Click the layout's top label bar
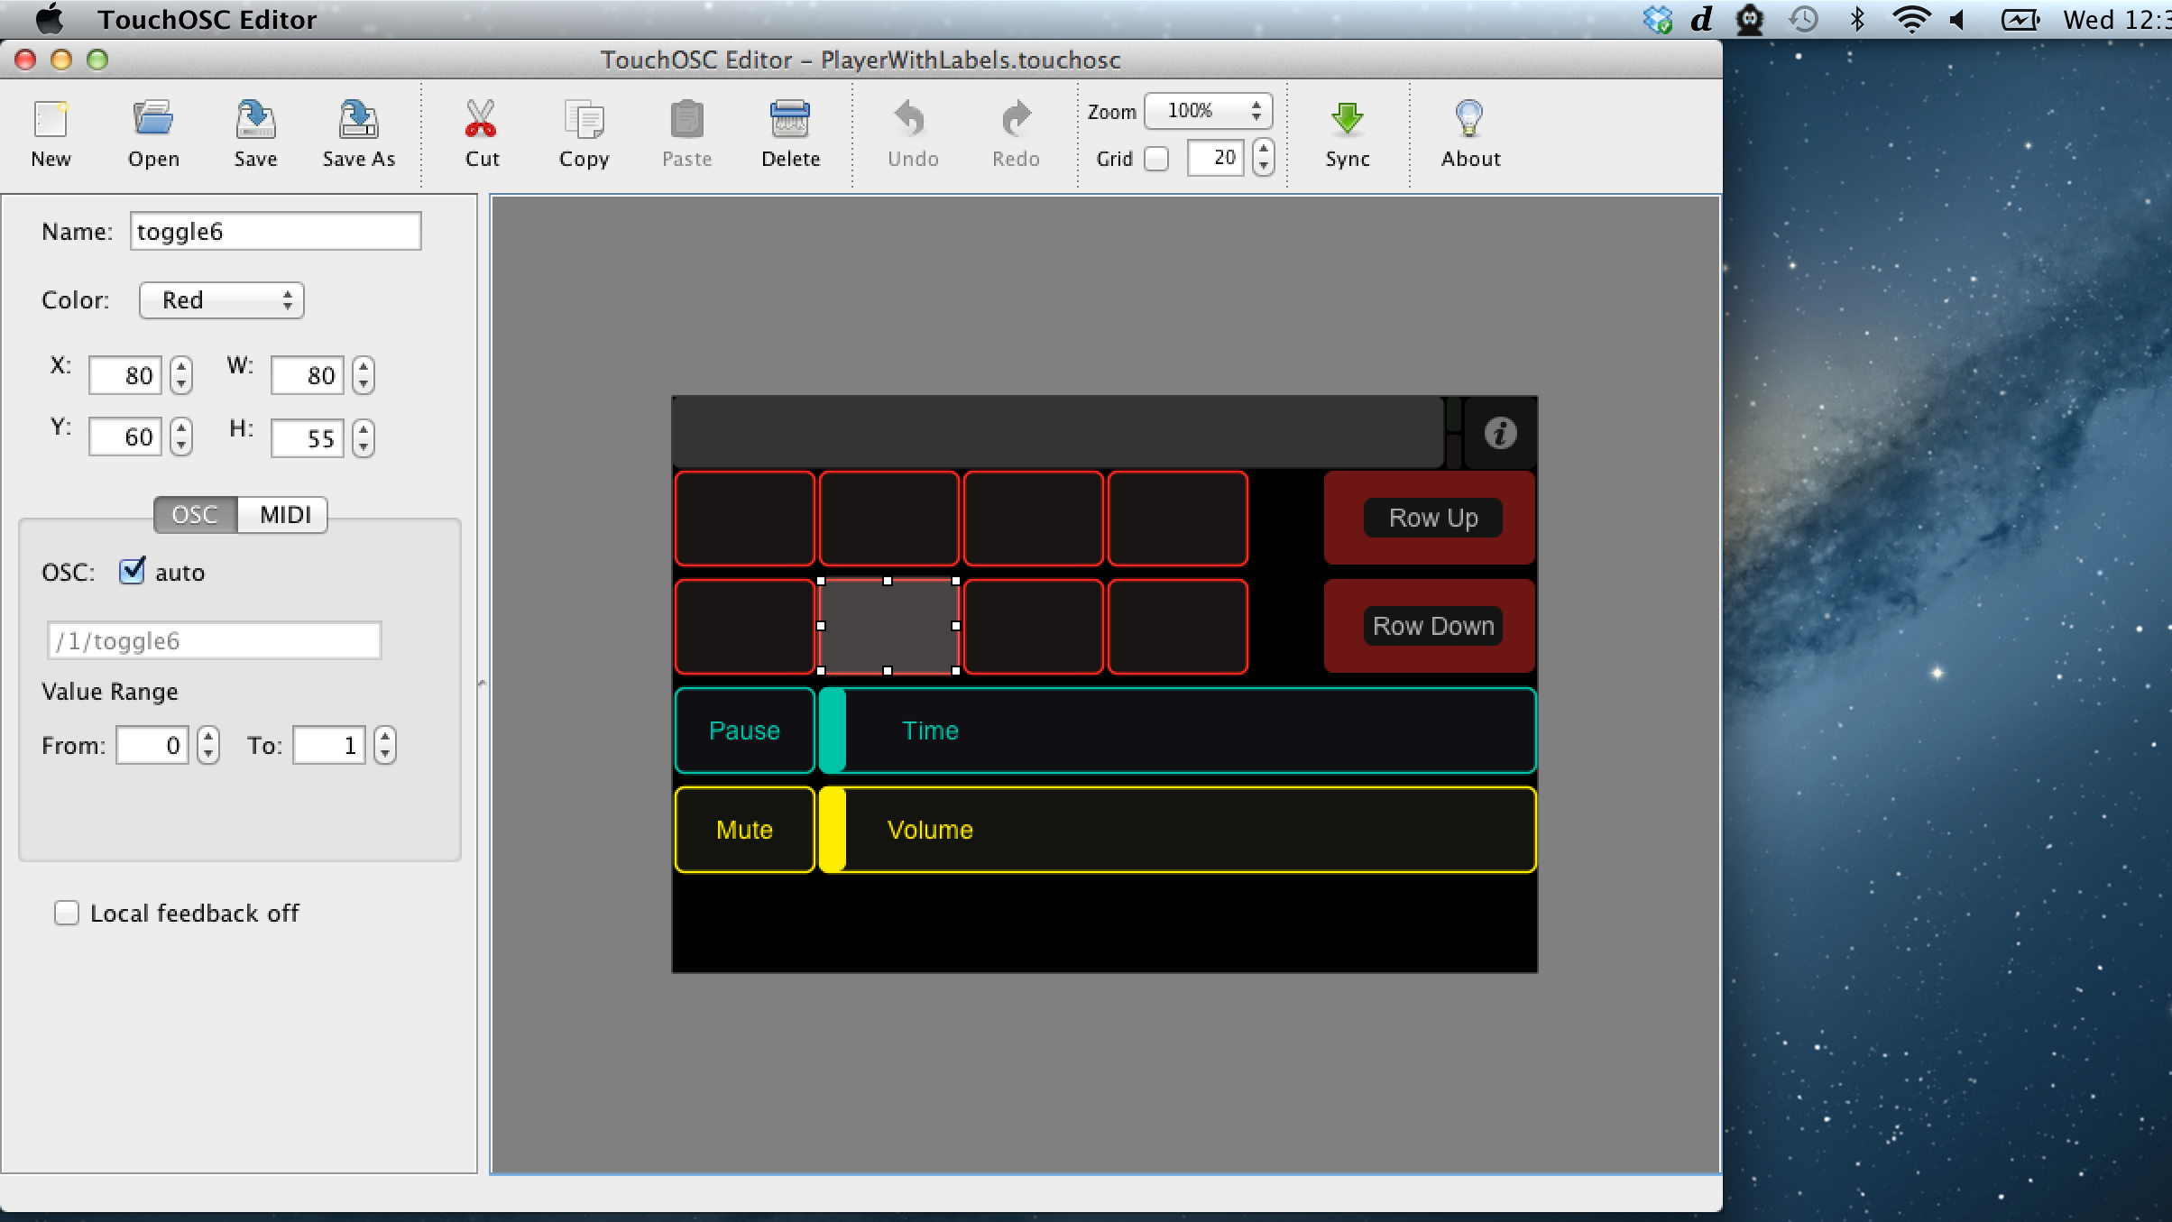2172x1222 pixels. tap(1057, 432)
